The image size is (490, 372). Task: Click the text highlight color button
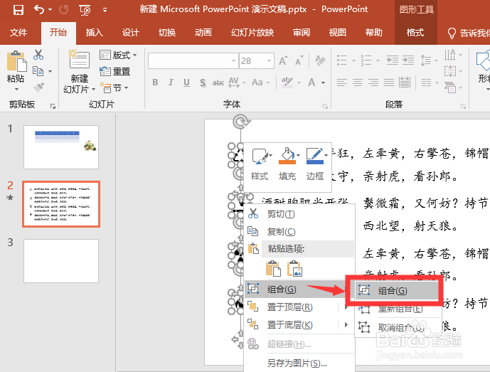click(x=287, y=83)
